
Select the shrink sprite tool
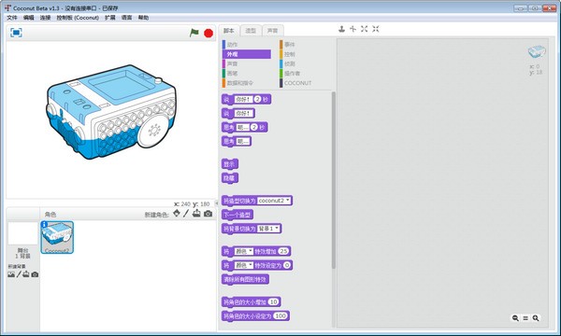375,29
